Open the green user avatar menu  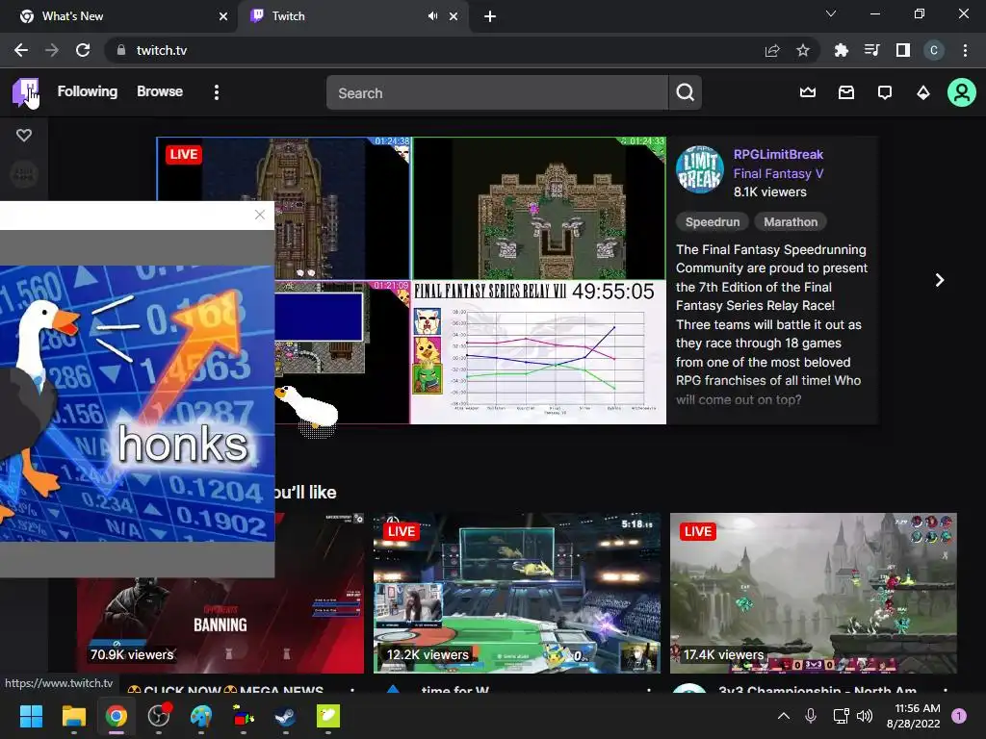[x=962, y=92]
